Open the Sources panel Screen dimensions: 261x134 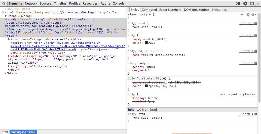(x=45, y=3)
